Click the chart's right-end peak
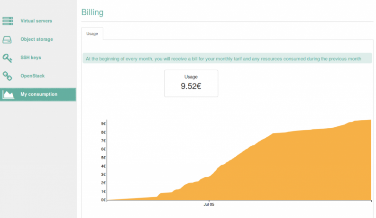Screen dimensions: 376x218 (368, 122)
